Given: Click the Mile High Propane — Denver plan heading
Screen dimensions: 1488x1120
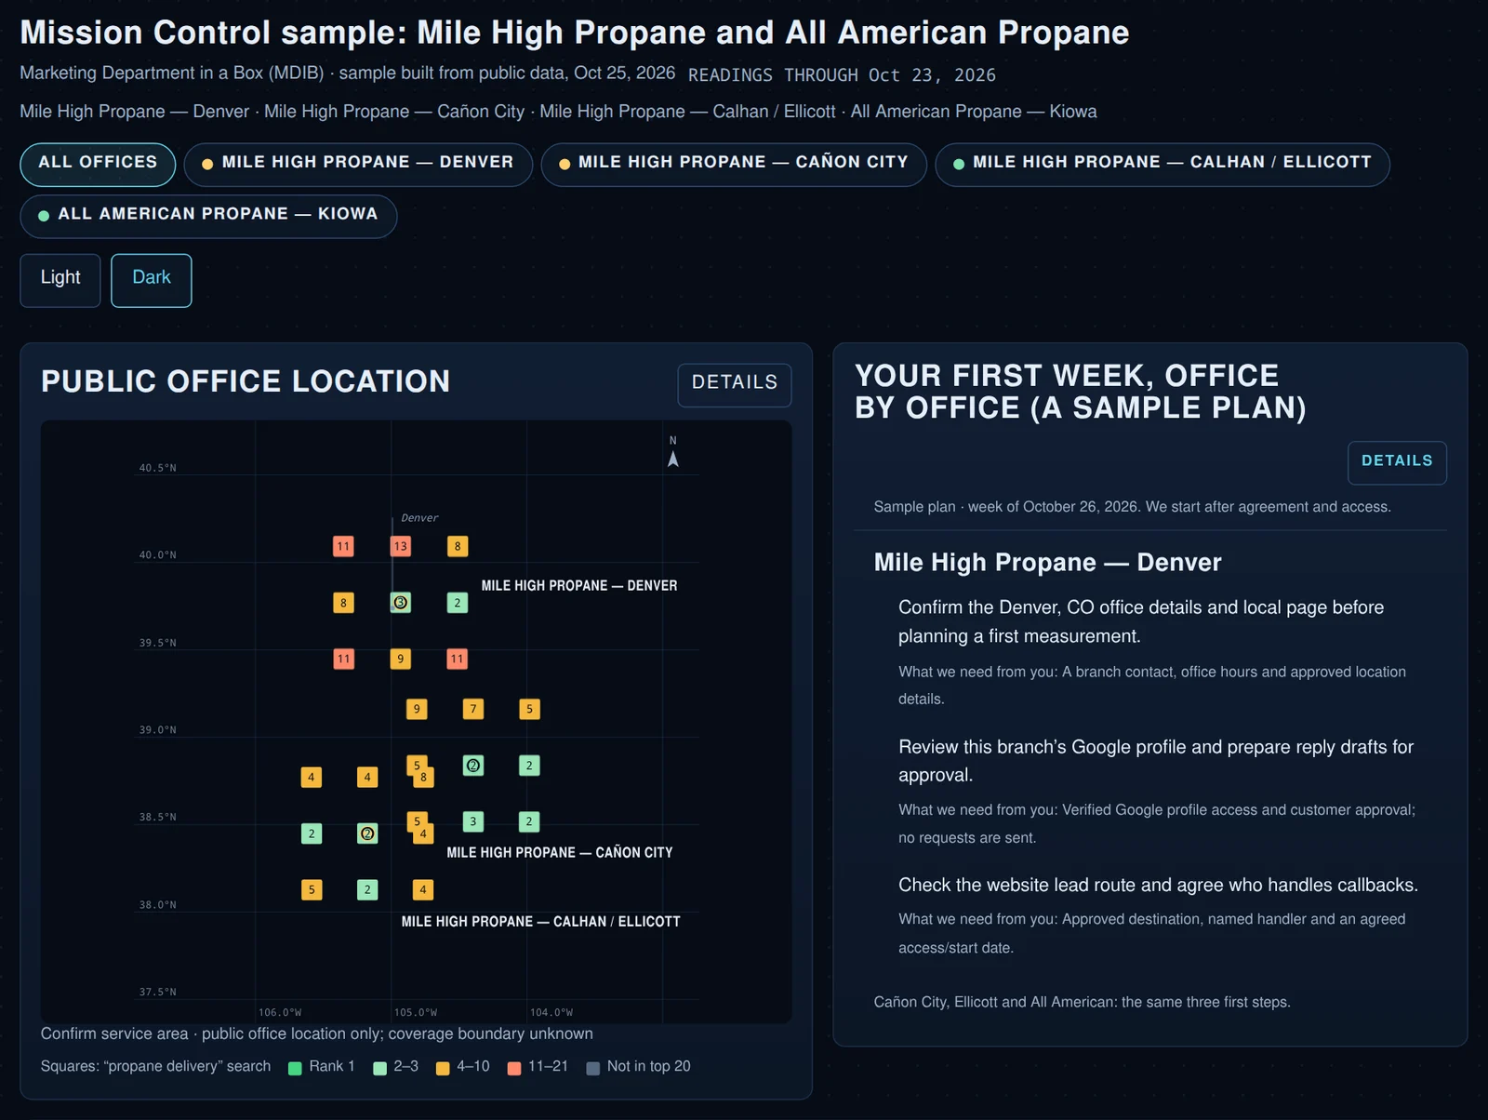Looking at the screenshot, I should tap(1047, 563).
